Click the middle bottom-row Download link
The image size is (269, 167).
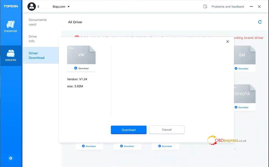(x=127, y=146)
